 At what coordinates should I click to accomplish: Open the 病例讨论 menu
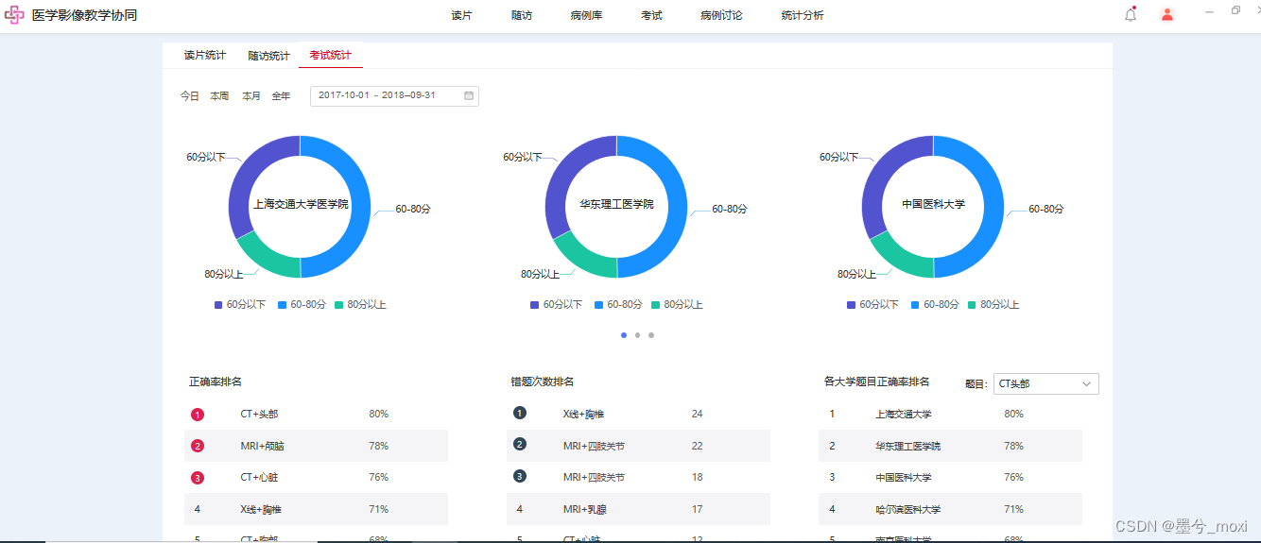pos(721,15)
